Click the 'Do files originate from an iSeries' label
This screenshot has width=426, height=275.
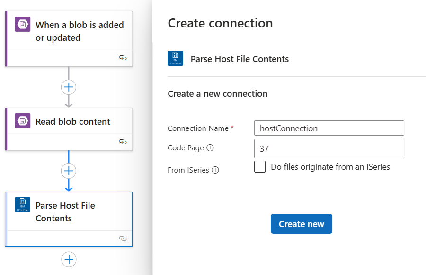[330, 167]
